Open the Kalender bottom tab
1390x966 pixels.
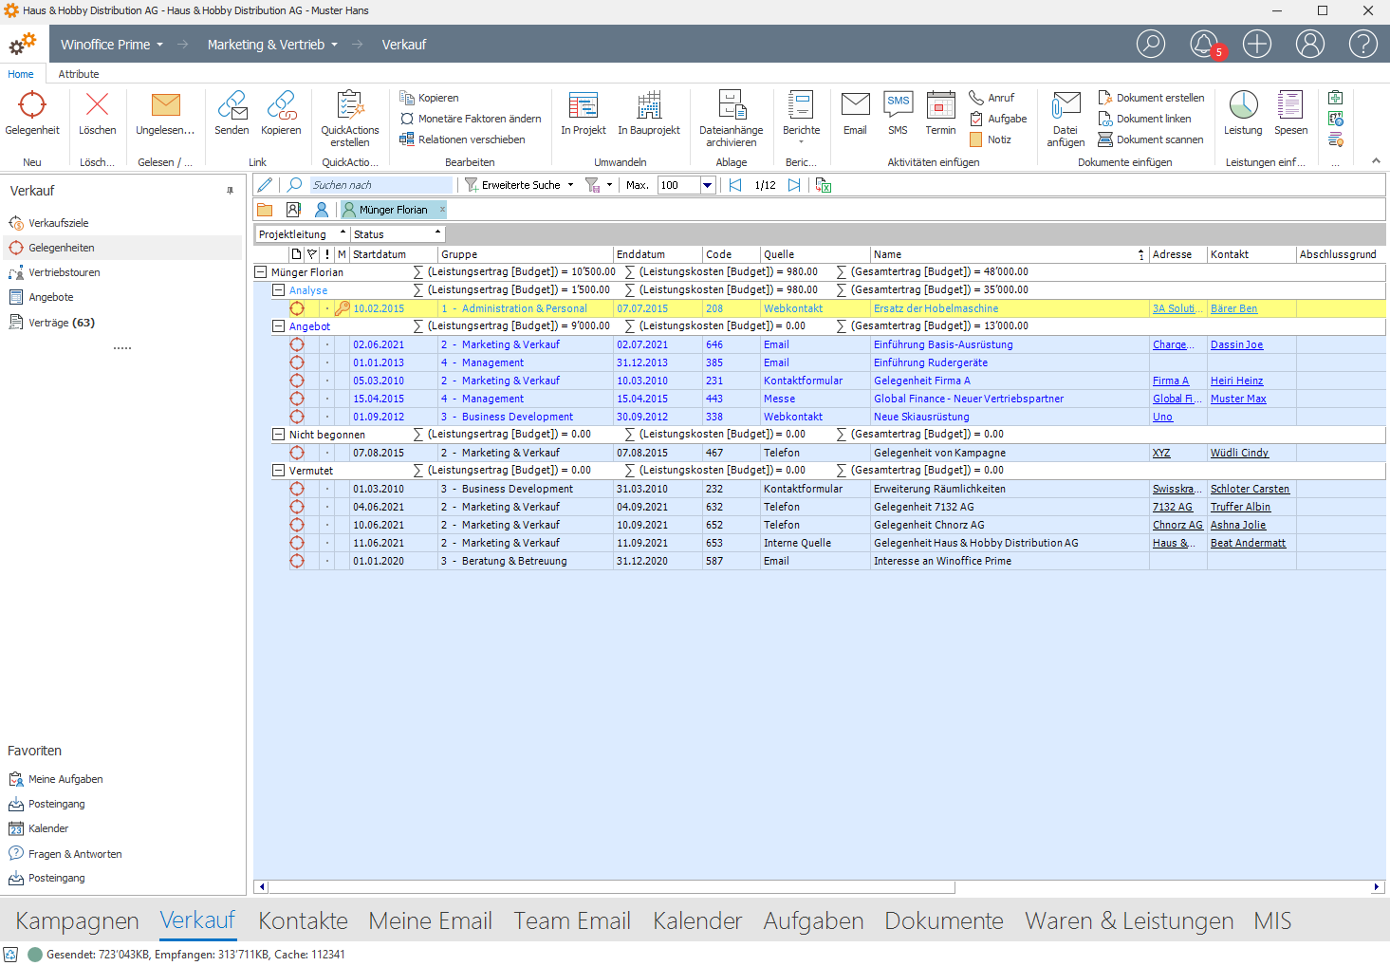point(697,920)
